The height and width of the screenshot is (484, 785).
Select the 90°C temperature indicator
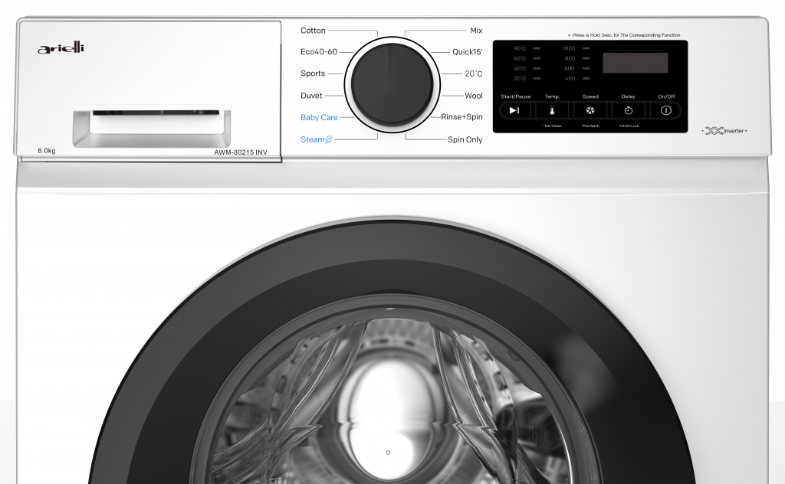(520, 48)
